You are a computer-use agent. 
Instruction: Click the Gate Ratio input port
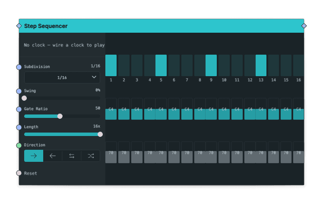click(19, 109)
